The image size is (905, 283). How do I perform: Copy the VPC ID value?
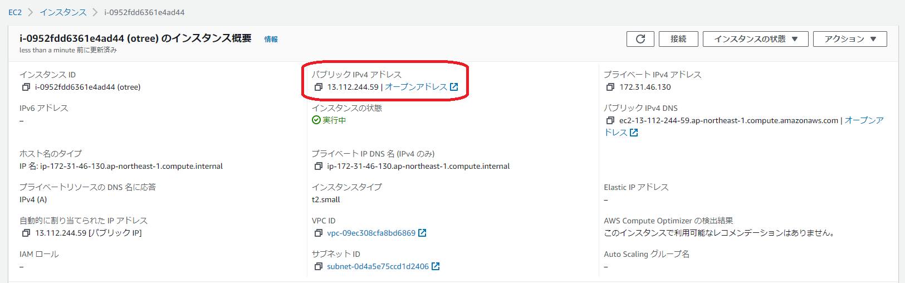(x=319, y=233)
